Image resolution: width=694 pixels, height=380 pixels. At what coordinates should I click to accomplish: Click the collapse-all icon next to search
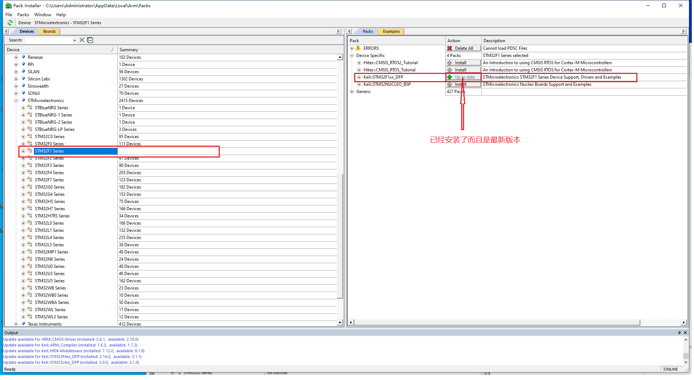[90, 40]
